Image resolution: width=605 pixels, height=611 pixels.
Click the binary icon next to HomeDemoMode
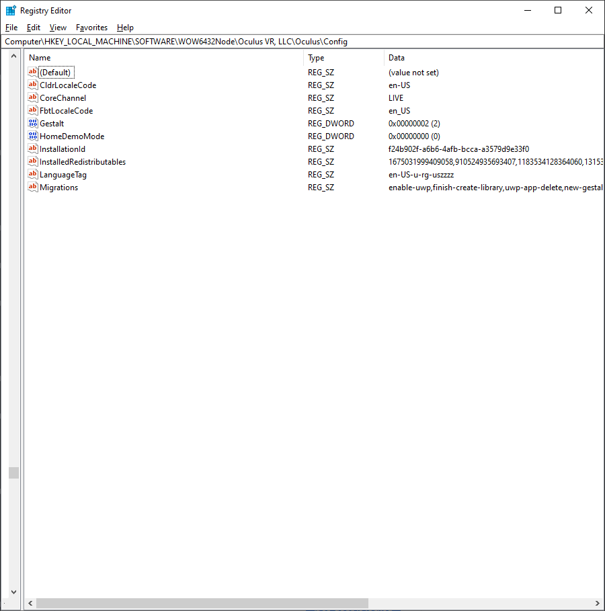point(32,136)
